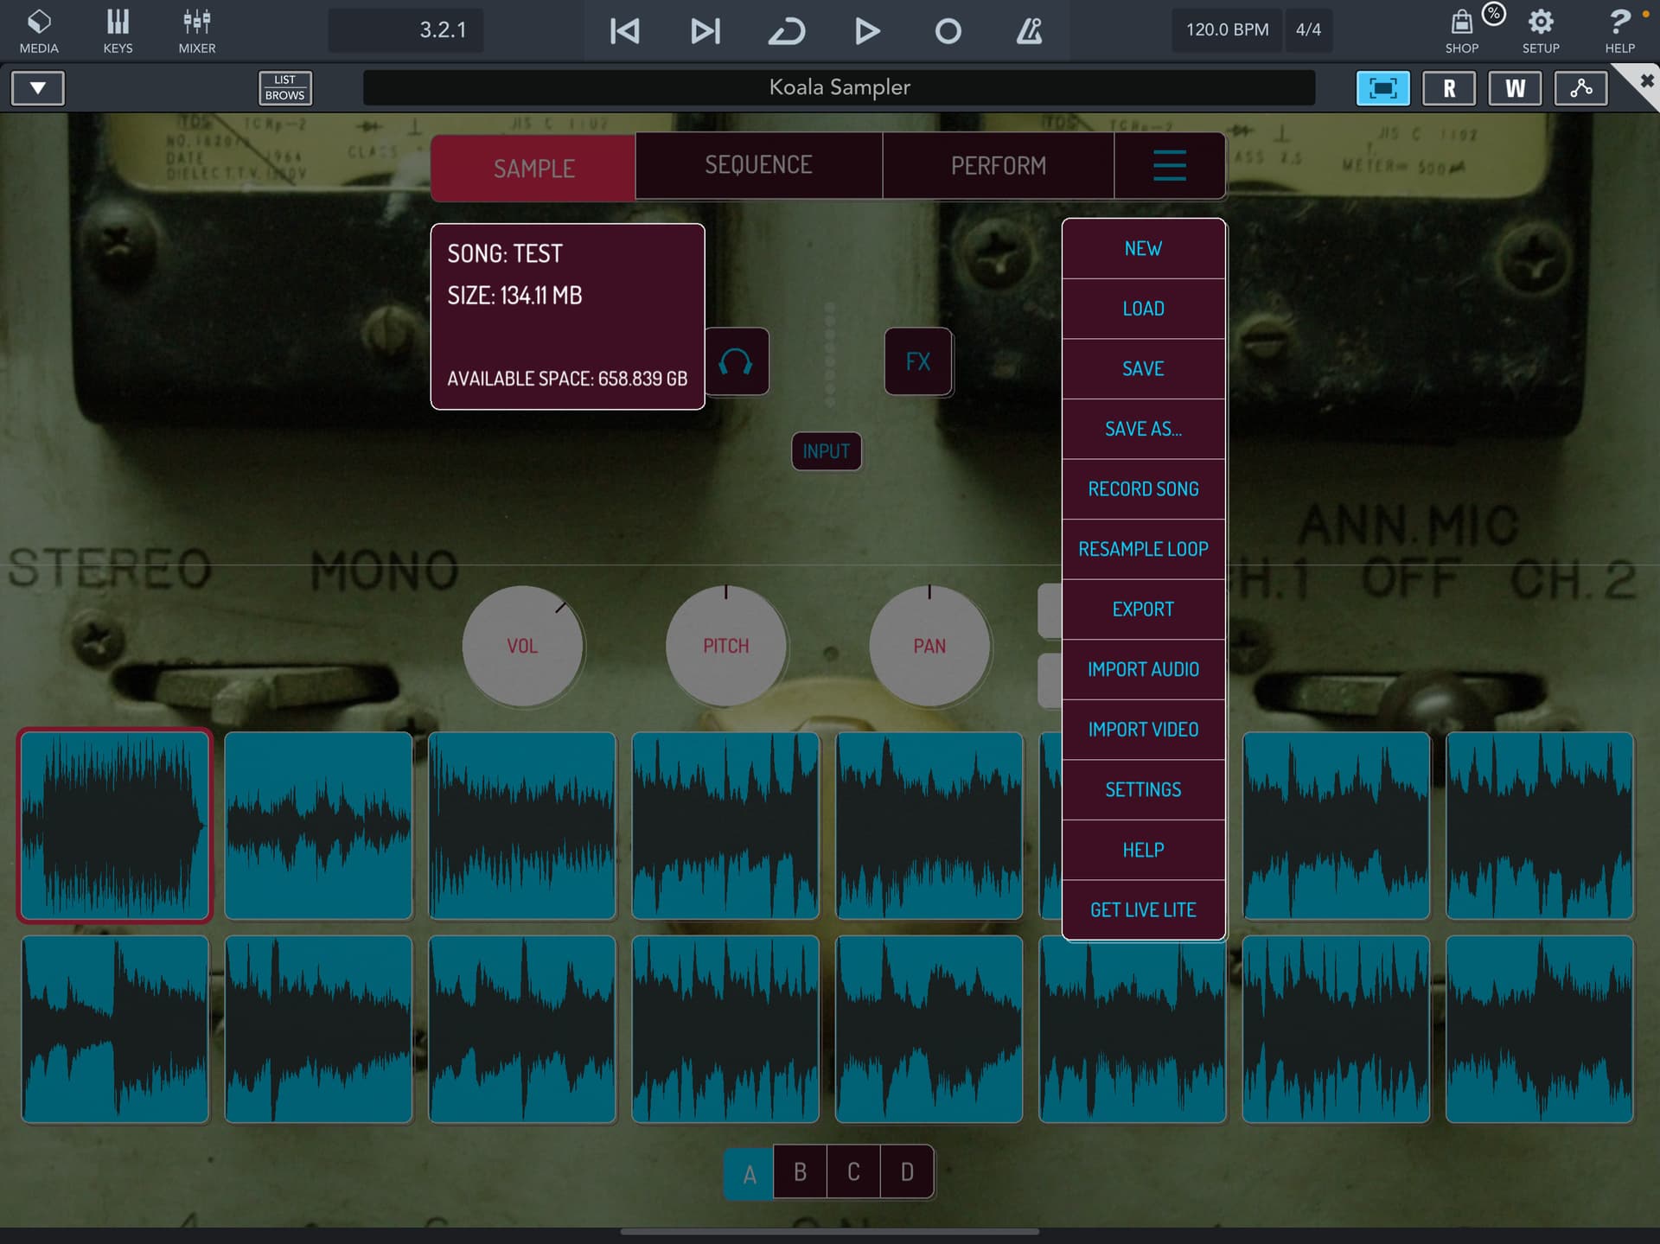Open the Shop bag icon

[x=1461, y=30]
